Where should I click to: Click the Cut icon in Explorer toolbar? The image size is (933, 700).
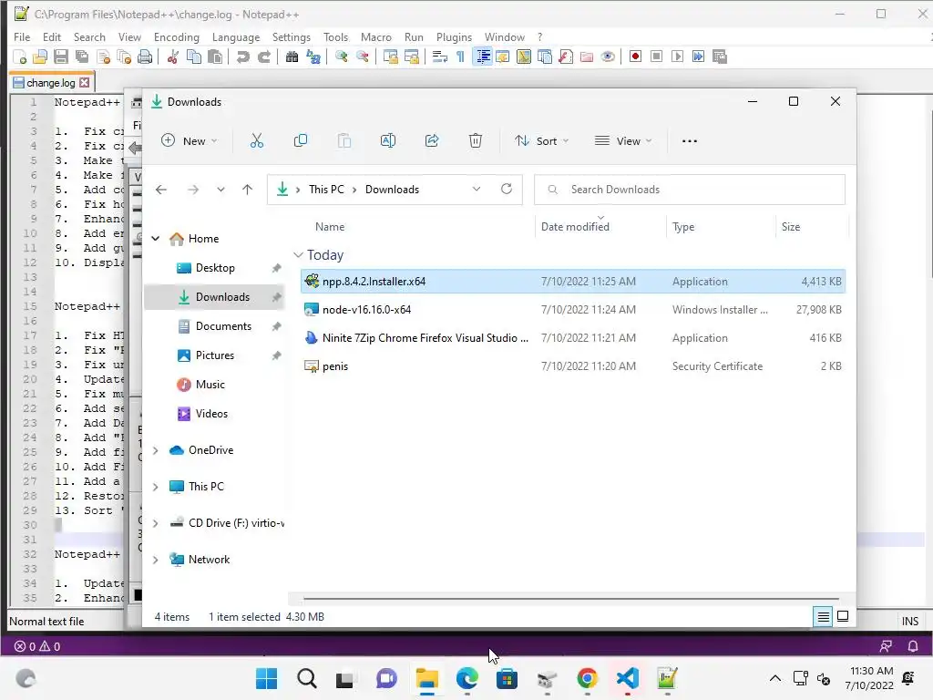[256, 141]
